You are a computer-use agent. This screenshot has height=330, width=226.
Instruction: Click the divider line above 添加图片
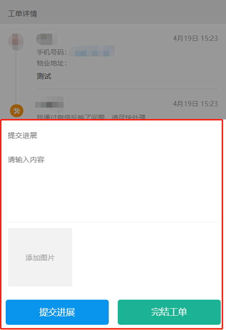[113, 222]
